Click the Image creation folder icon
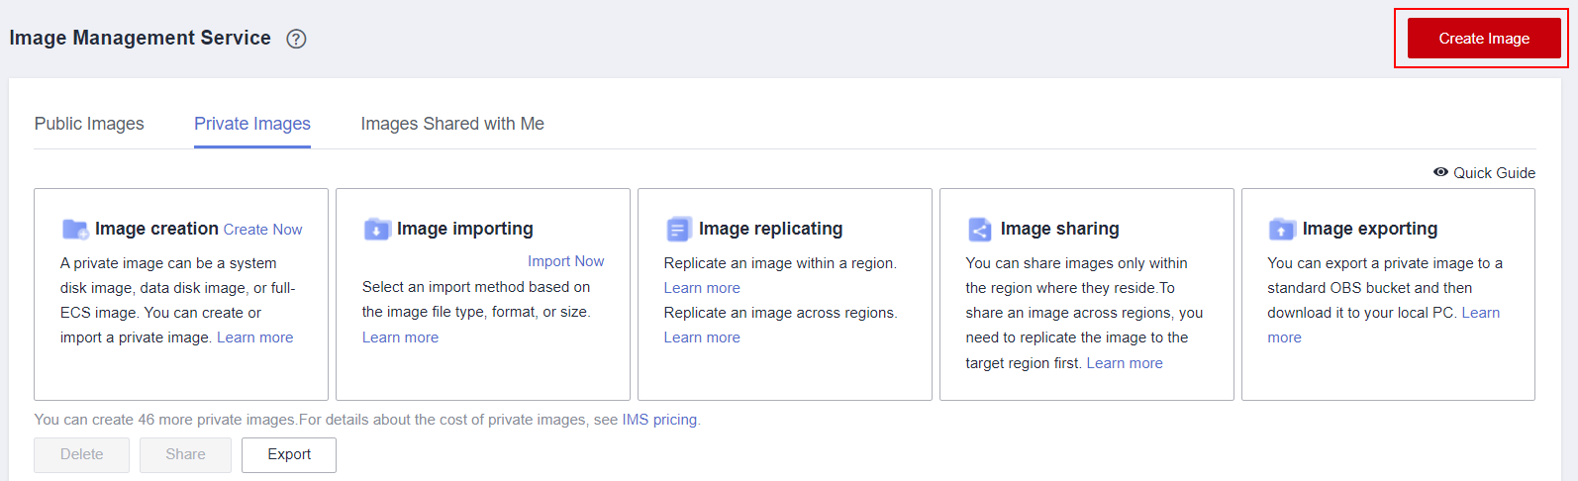1578x481 pixels. tap(75, 230)
